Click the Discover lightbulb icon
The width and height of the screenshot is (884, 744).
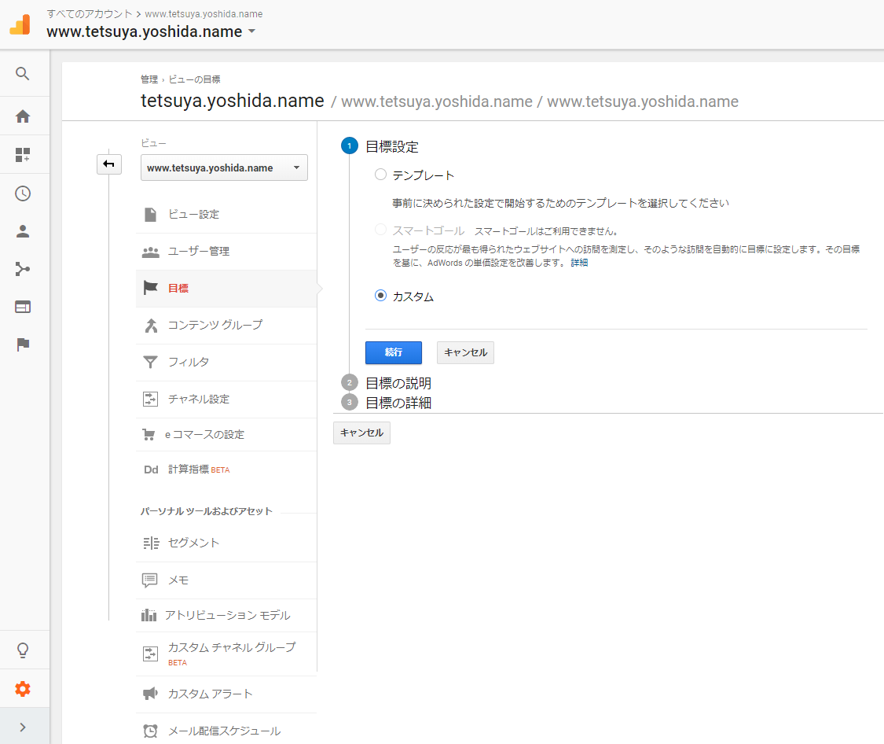23,650
